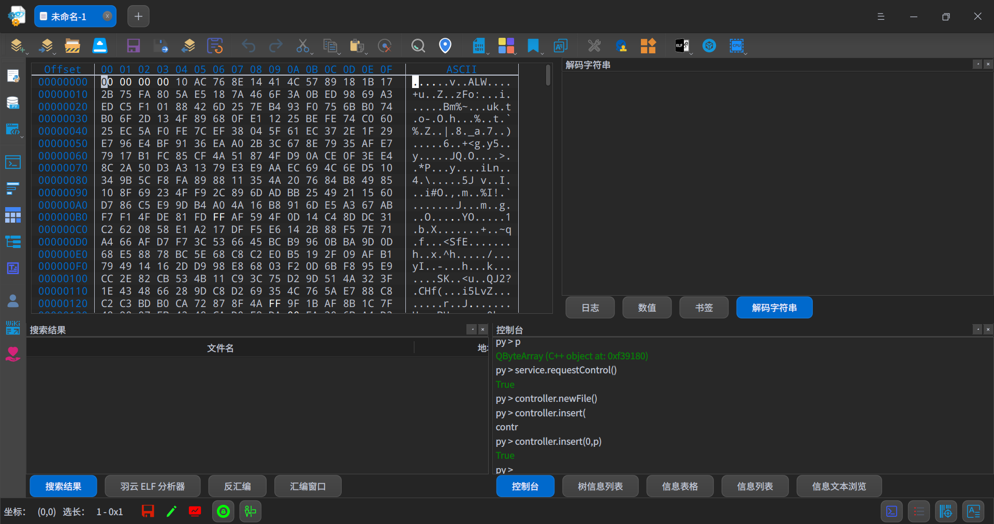This screenshot has height=524, width=994.
Task: Switch to the 书签 tab
Action: click(704, 308)
